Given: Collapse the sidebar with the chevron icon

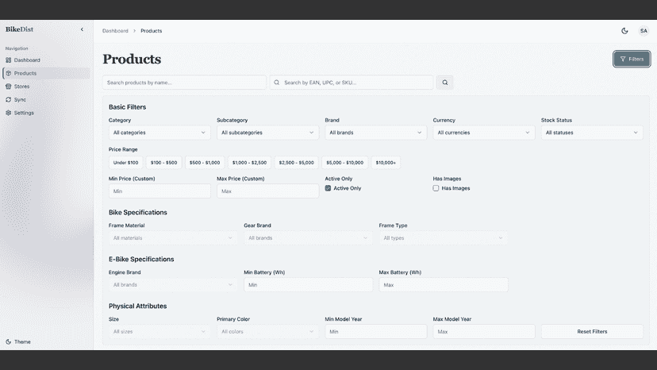Looking at the screenshot, I should coord(82,29).
